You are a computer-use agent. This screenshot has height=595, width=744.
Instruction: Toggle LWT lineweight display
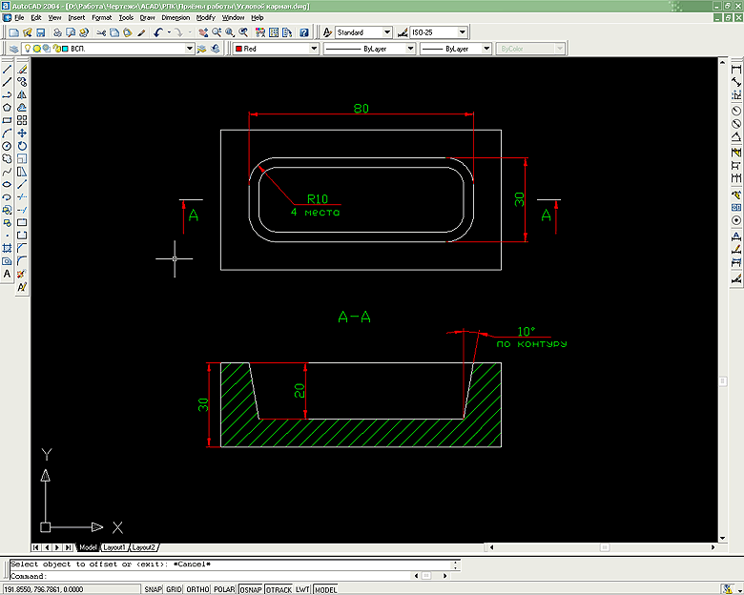click(302, 589)
